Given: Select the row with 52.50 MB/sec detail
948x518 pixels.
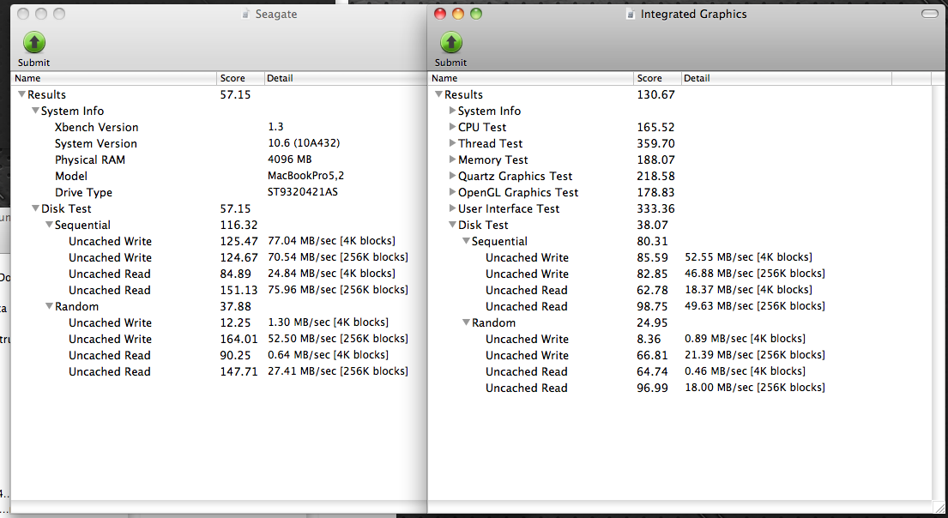Looking at the screenshot, I should 219,339.
